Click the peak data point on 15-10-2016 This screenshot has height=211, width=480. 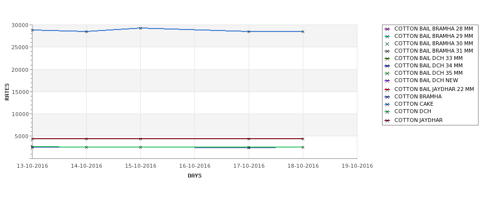[140, 28]
